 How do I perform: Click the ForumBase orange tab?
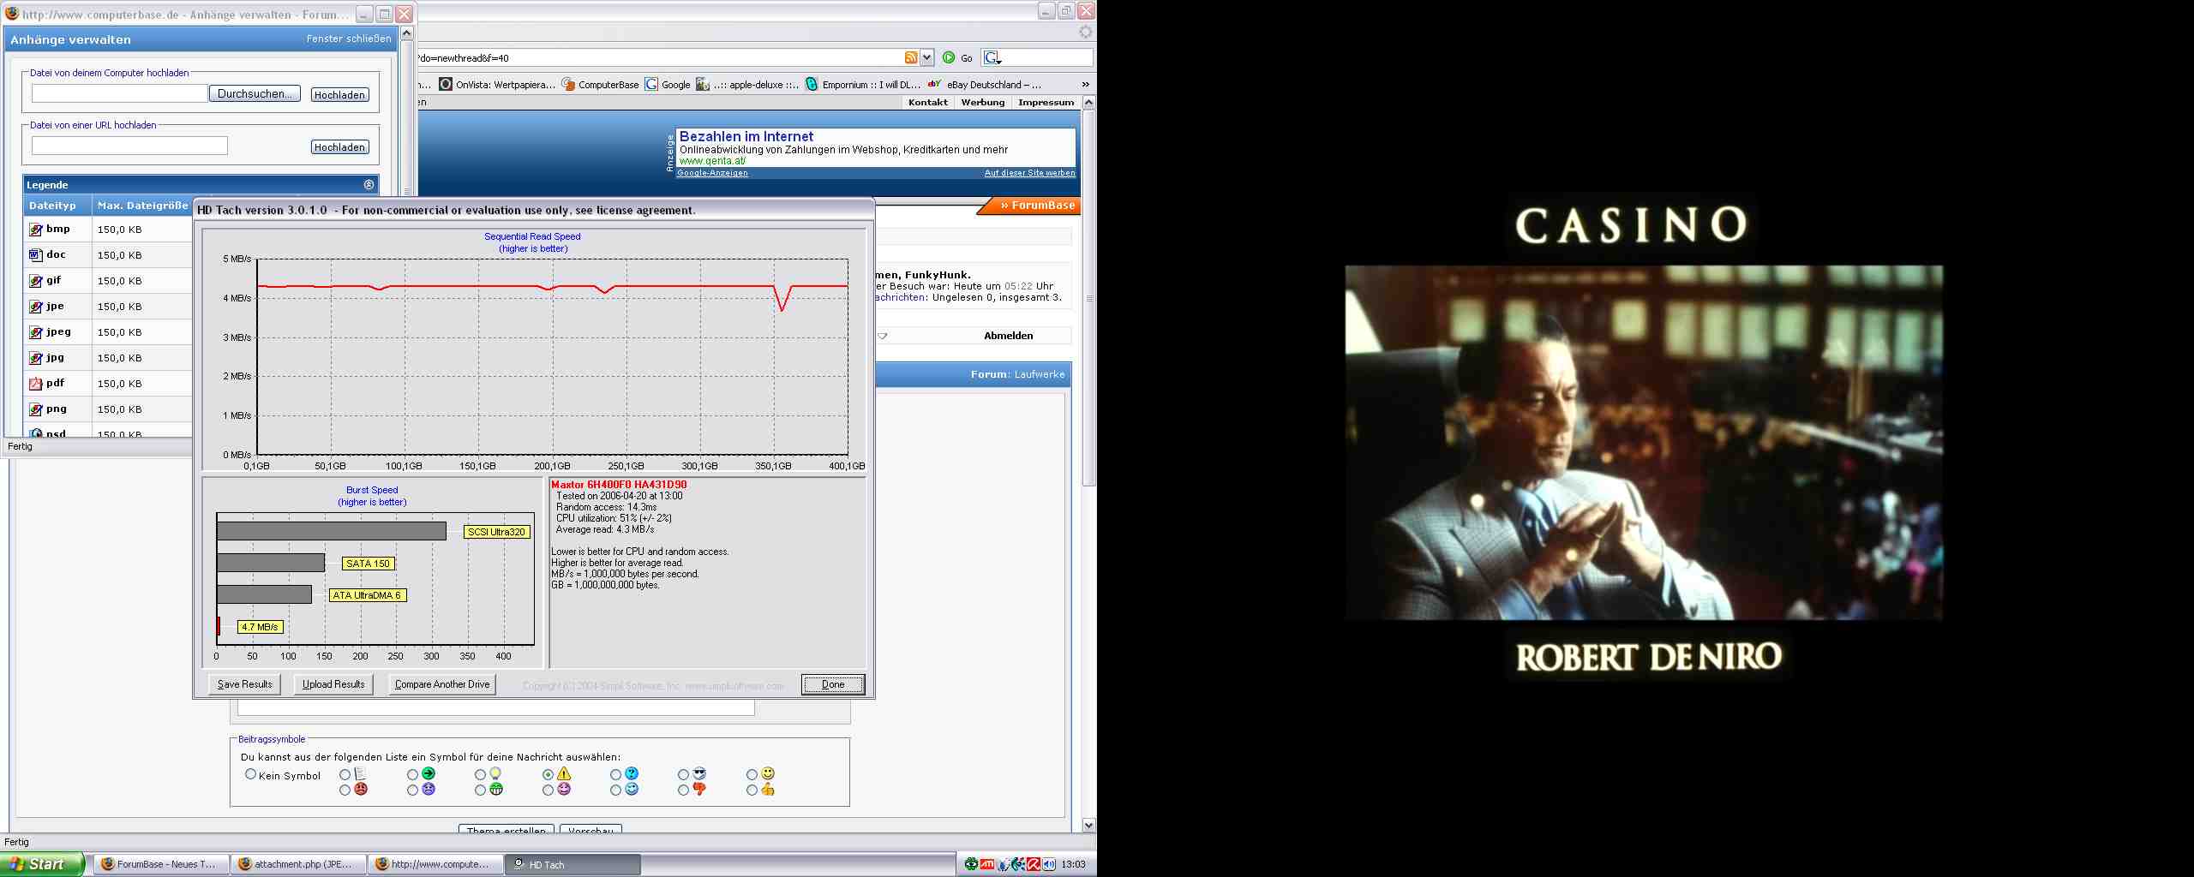point(1029,206)
